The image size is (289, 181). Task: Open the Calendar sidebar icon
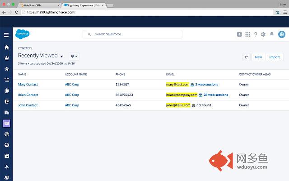coord(7,156)
